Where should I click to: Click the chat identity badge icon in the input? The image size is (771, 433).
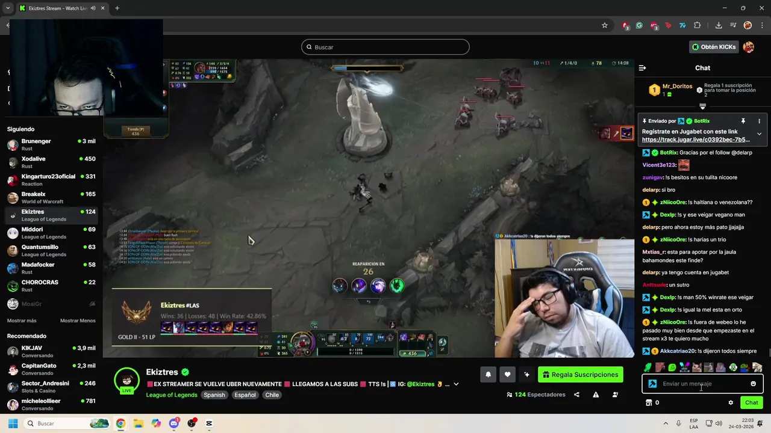(x=652, y=384)
